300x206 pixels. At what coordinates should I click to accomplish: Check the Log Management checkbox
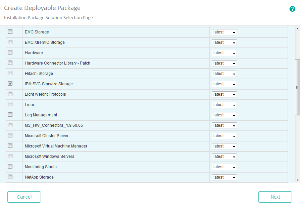pos(10,115)
